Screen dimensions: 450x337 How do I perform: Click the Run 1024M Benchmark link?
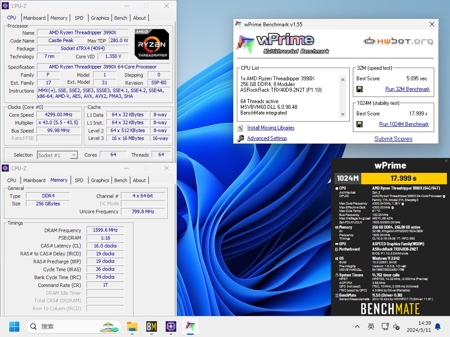(x=404, y=124)
